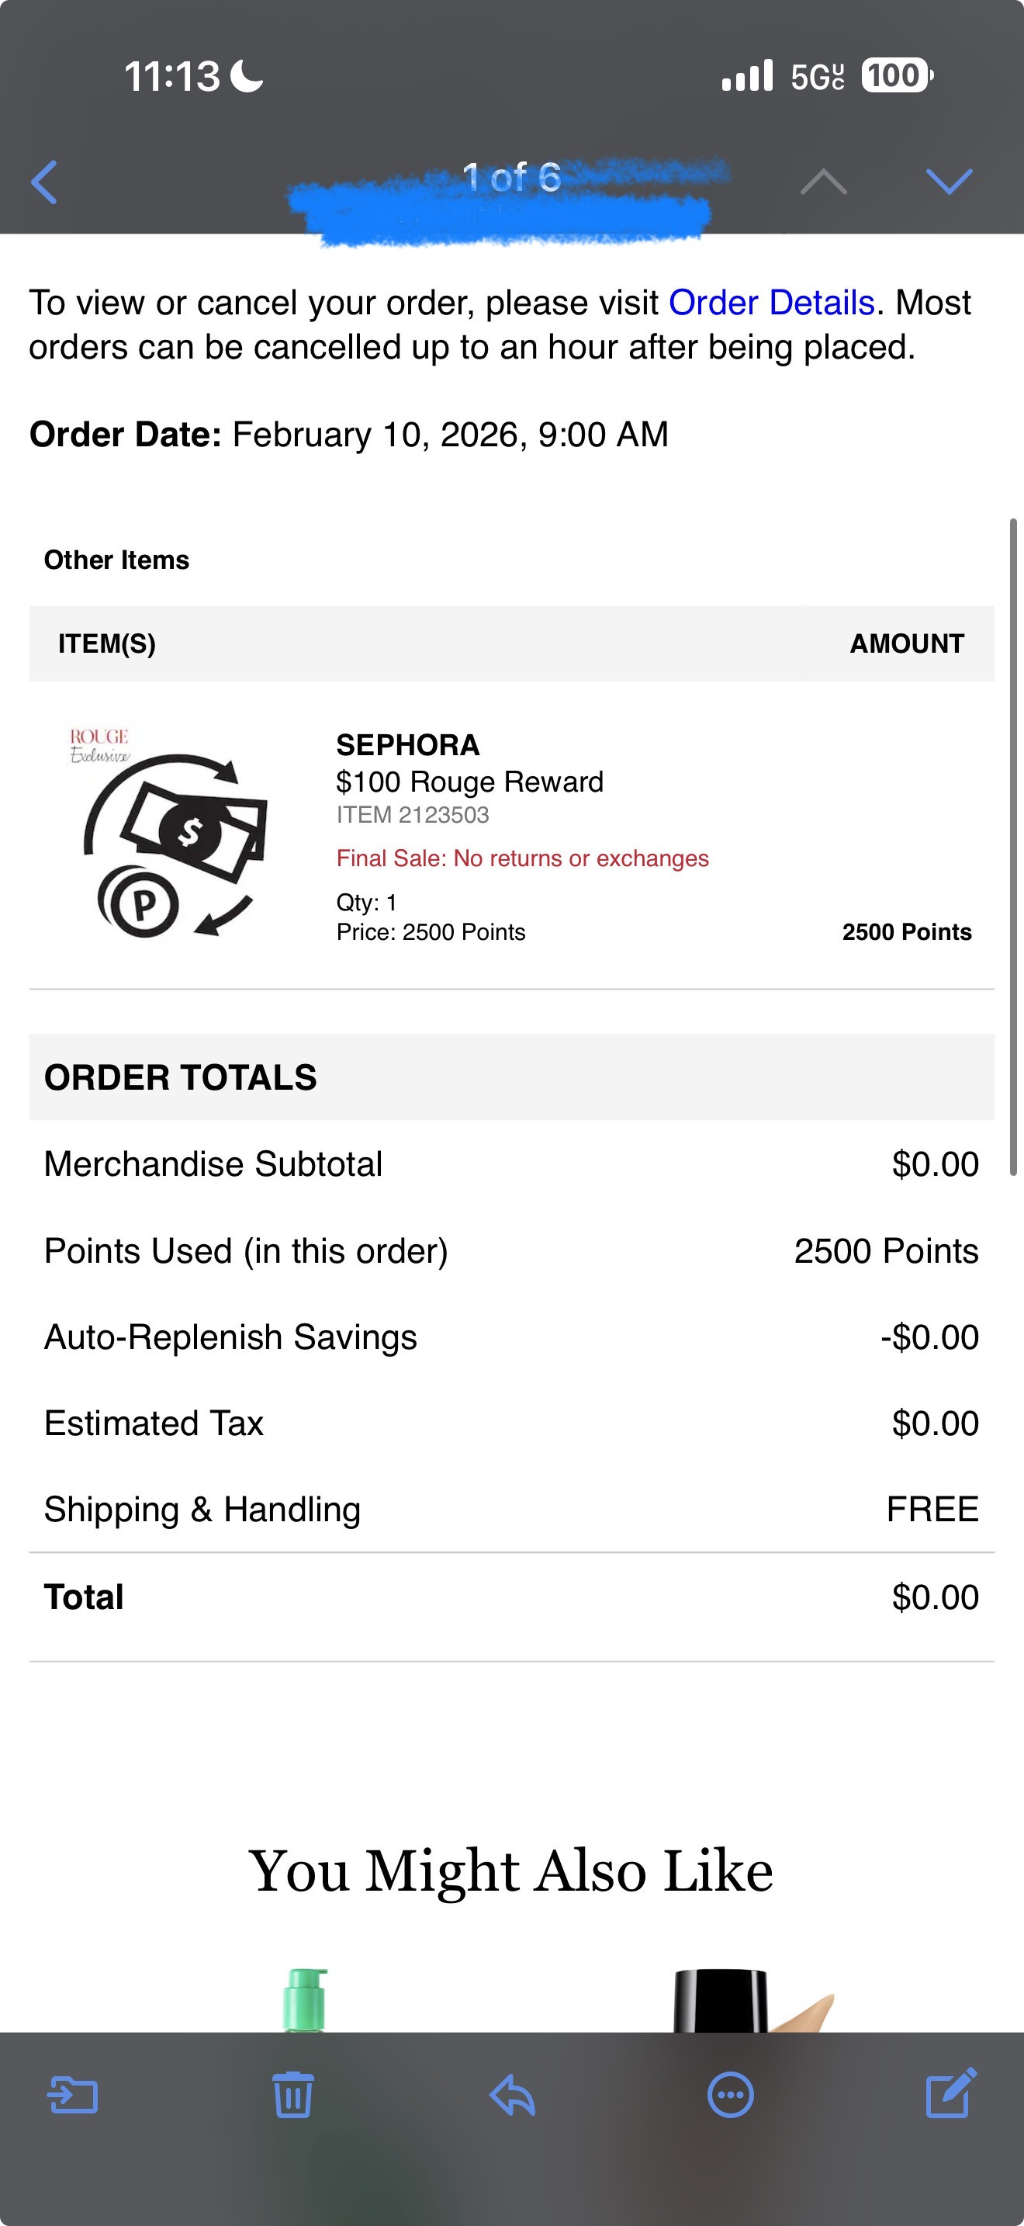Move email to folder icon
Image resolution: width=1024 pixels, height=2226 pixels.
coord(71,2096)
